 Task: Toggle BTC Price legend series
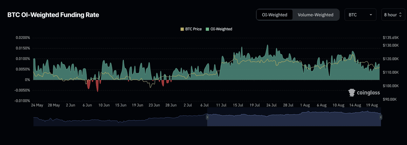[191, 29]
